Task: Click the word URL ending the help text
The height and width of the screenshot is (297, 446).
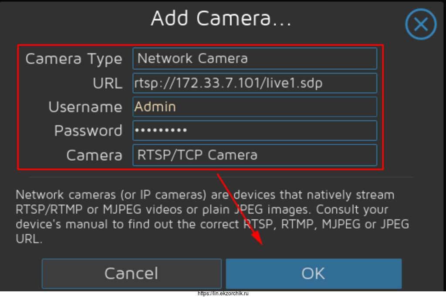Action: pyautogui.click(x=29, y=240)
